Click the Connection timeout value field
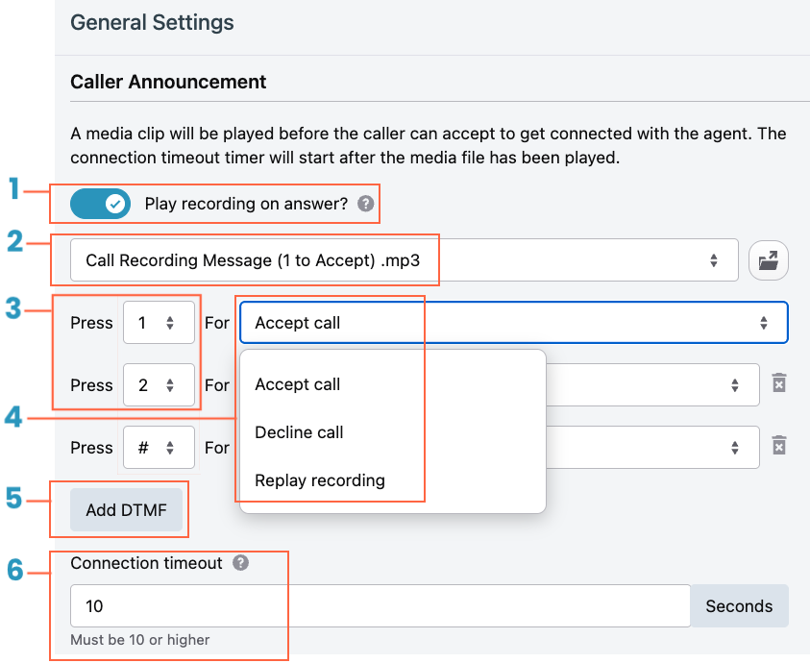 [x=380, y=605]
